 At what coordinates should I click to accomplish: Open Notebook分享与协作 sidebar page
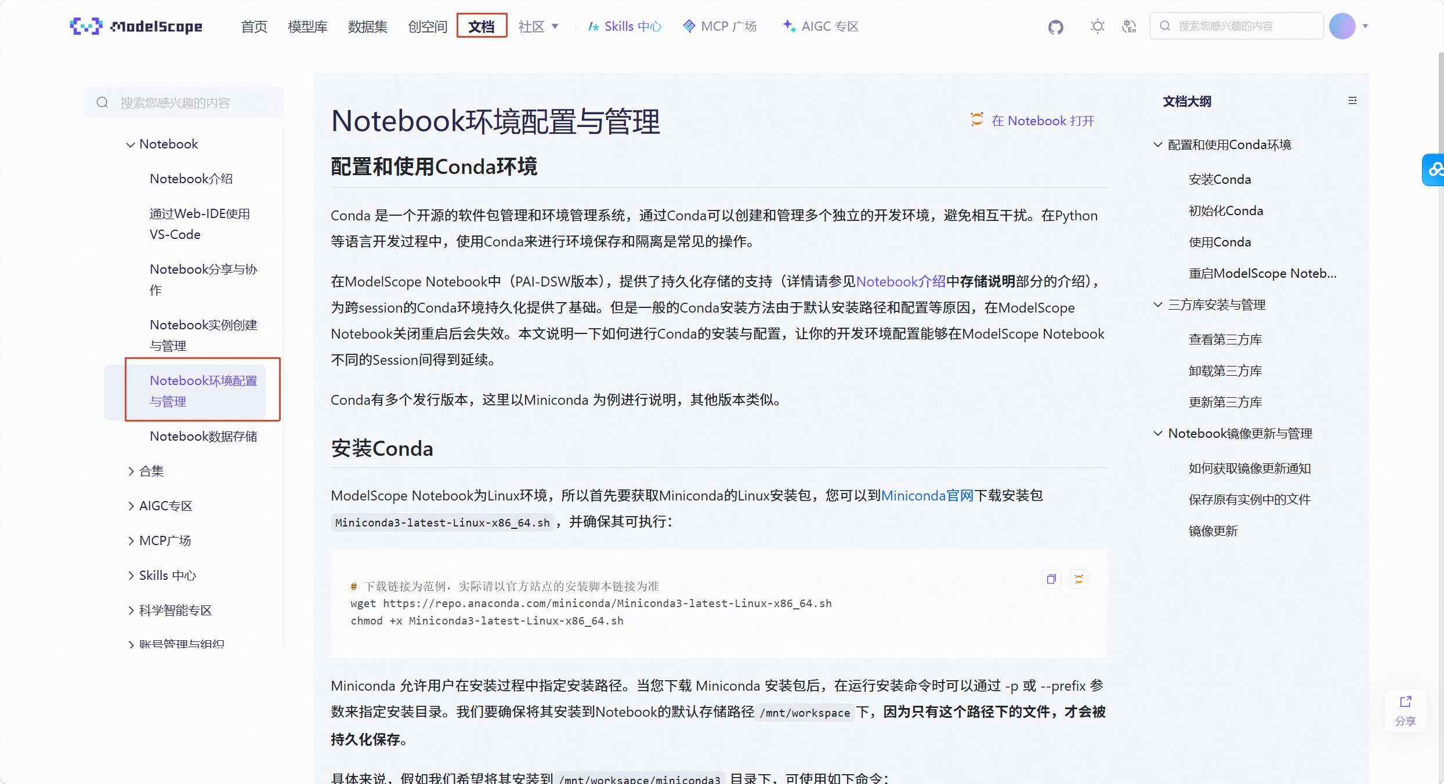point(203,280)
